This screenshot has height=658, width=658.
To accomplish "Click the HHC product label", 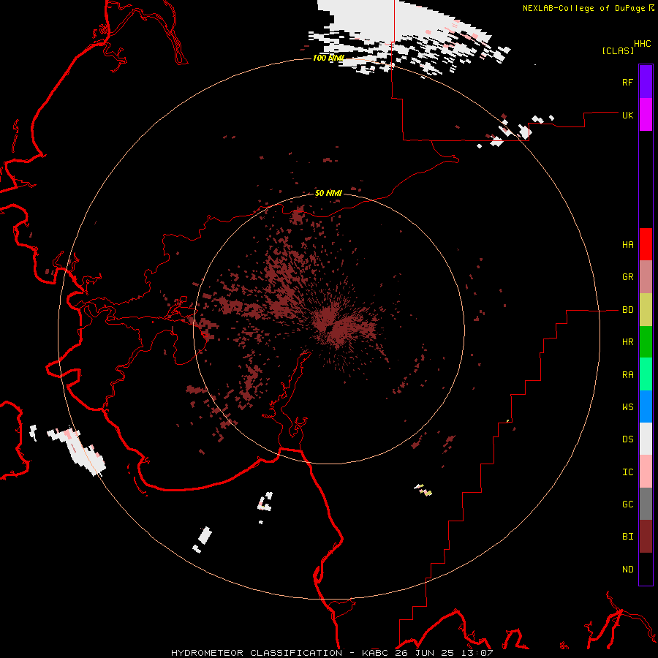I will 642,44.
